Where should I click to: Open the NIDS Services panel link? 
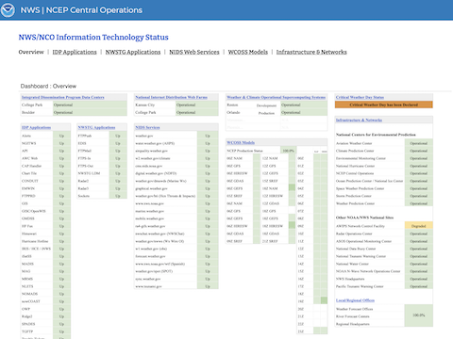tap(147, 127)
